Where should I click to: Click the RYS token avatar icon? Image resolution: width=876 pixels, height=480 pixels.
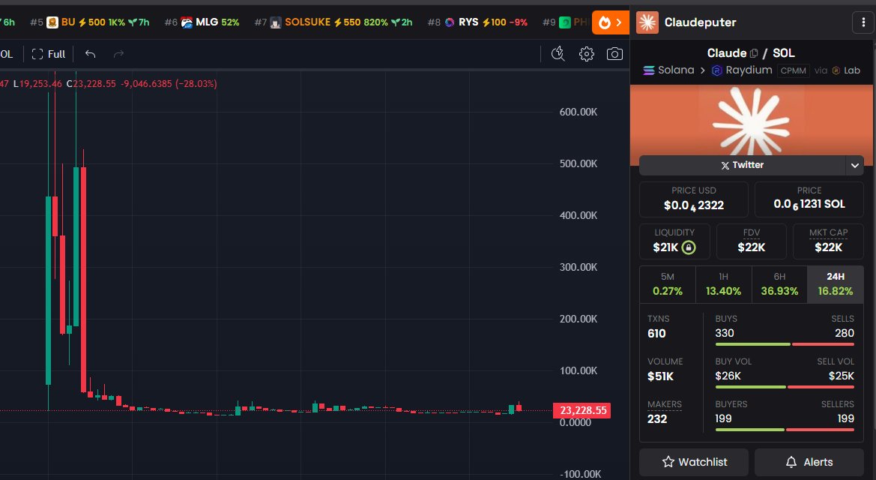tap(450, 22)
